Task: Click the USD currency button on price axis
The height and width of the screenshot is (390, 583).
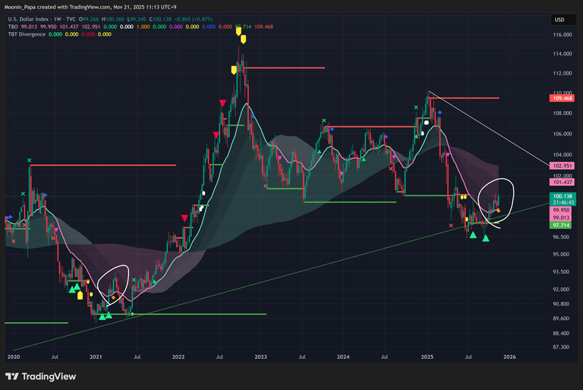Action: 559,19
